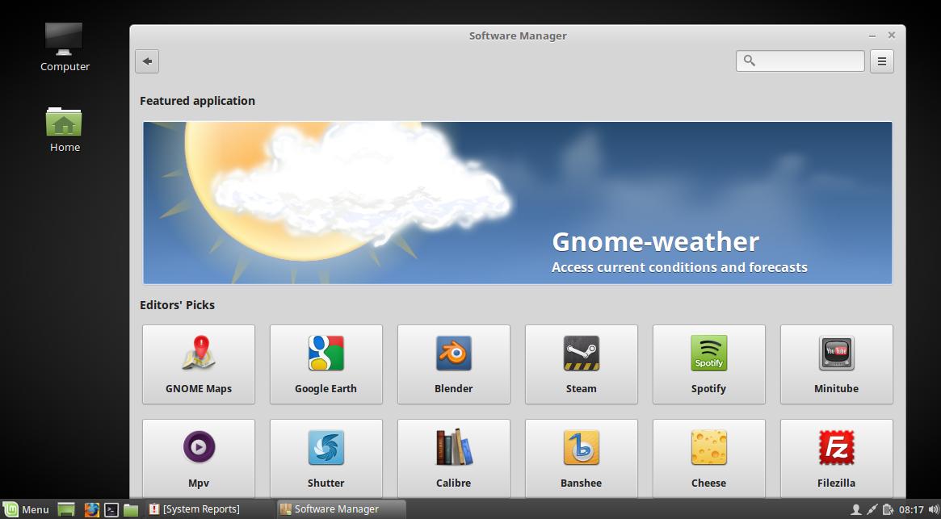
Task: Open the featured Gnome-weather banner
Action: tap(517, 203)
